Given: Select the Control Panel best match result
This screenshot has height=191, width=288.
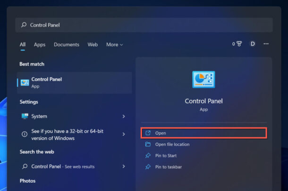Looking at the screenshot, I should [75, 83].
